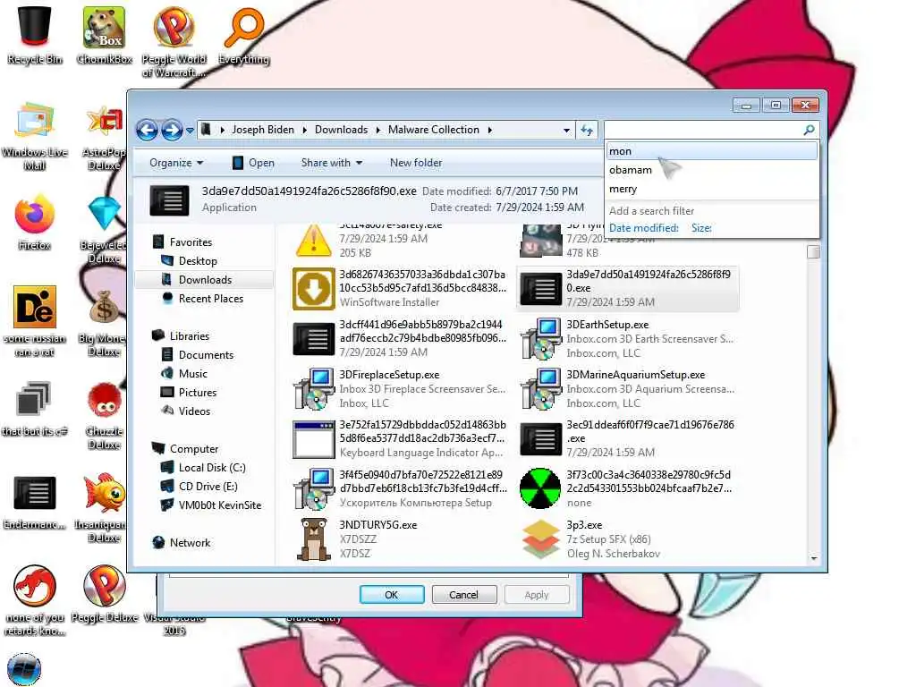Choose 'mon' search suggestion

(x=711, y=150)
